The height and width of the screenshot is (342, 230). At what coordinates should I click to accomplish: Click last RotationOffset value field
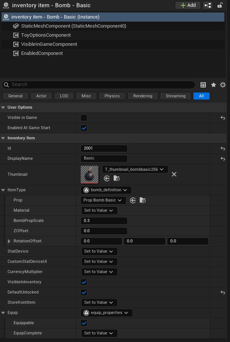[x=188, y=241]
